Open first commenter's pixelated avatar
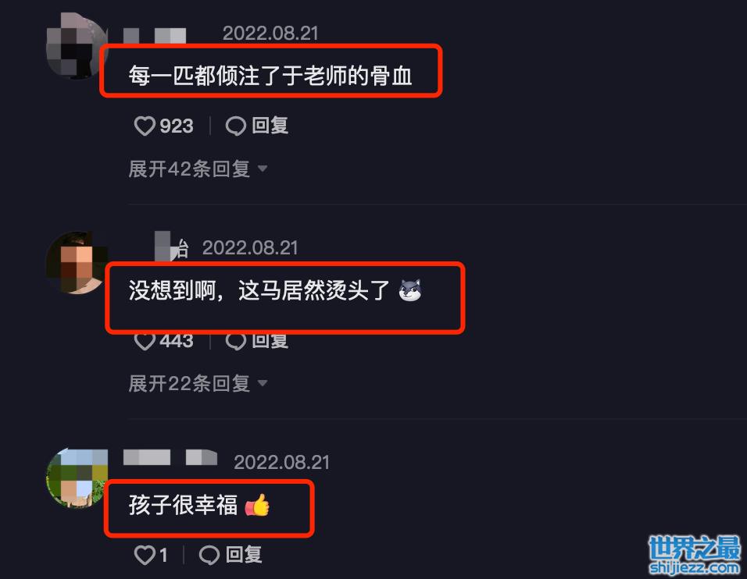747x579 pixels. point(77,46)
